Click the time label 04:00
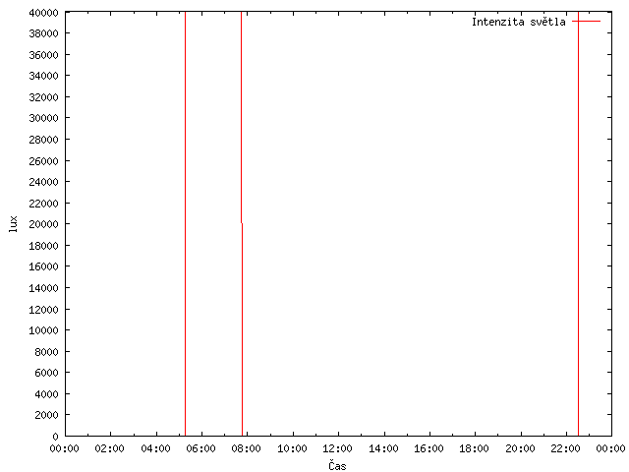The height and width of the screenshot is (472, 629). pos(155,448)
